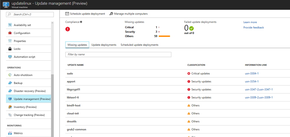Click the Metrics chart icon
The width and height of the screenshot is (290, 137).
pyautogui.click(x=10, y=133)
